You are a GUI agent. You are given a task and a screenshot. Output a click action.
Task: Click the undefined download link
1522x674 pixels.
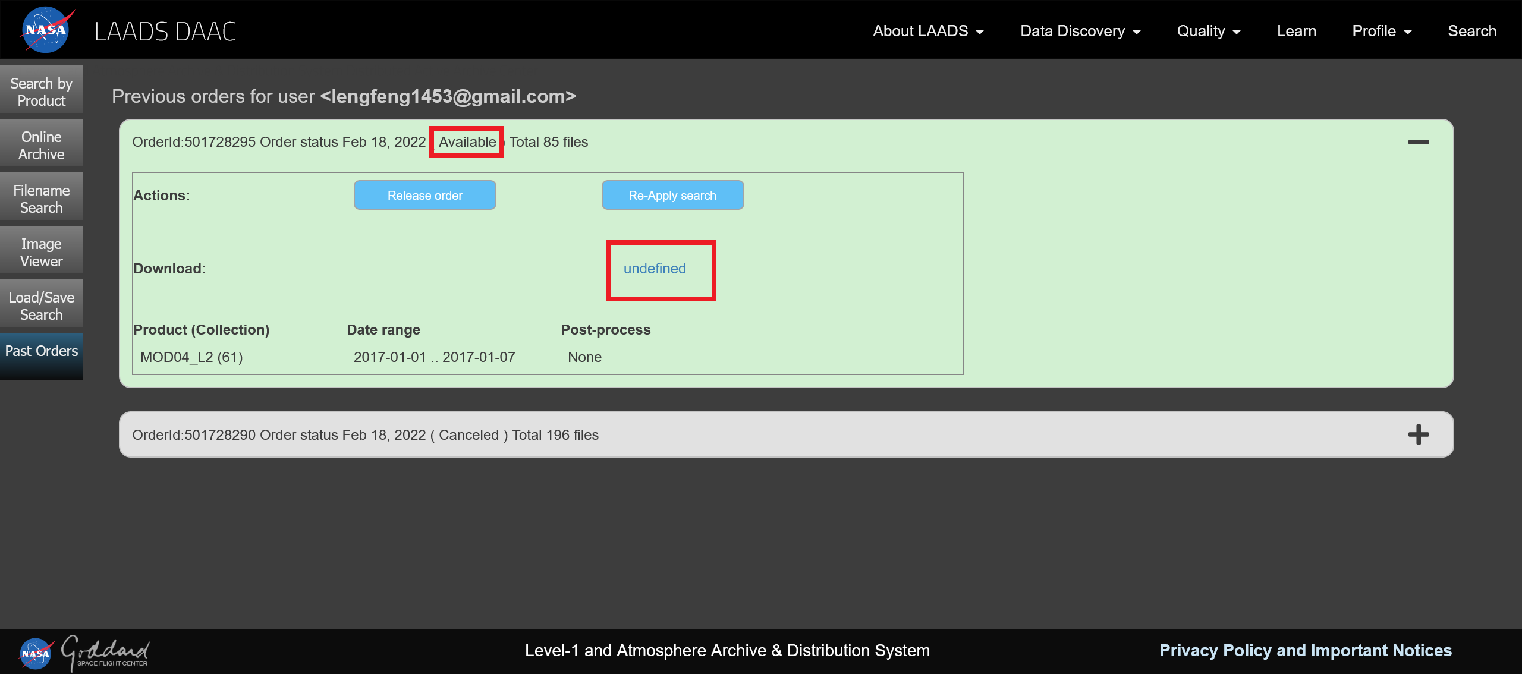click(x=655, y=269)
